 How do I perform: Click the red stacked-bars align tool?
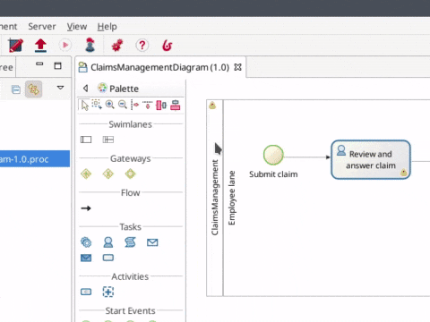(176, 105)
